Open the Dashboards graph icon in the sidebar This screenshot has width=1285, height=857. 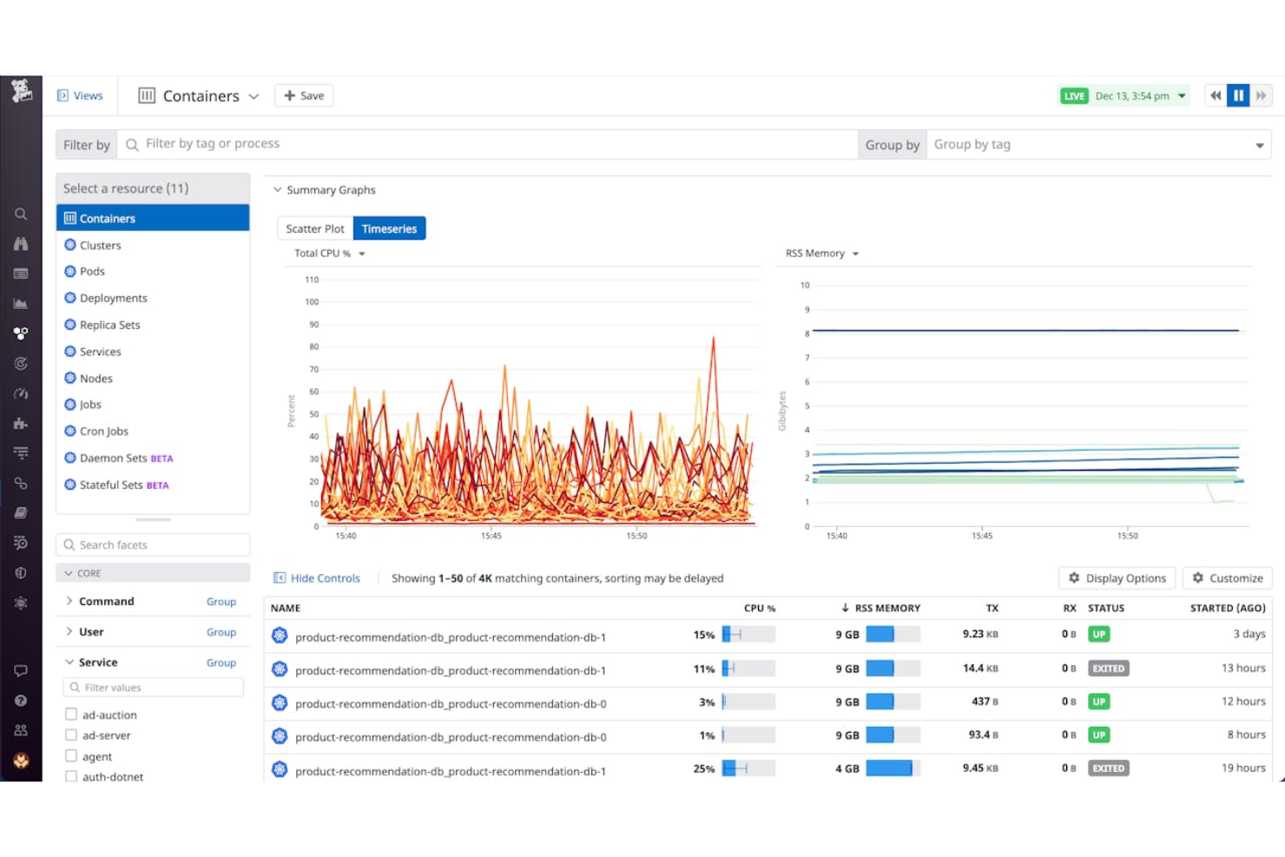pyautogui.click(x=21, y=303)
